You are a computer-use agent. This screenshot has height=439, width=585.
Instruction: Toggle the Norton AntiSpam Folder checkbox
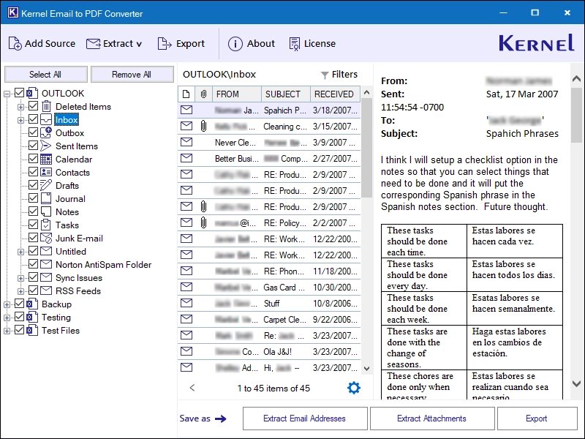coord(33,264)
